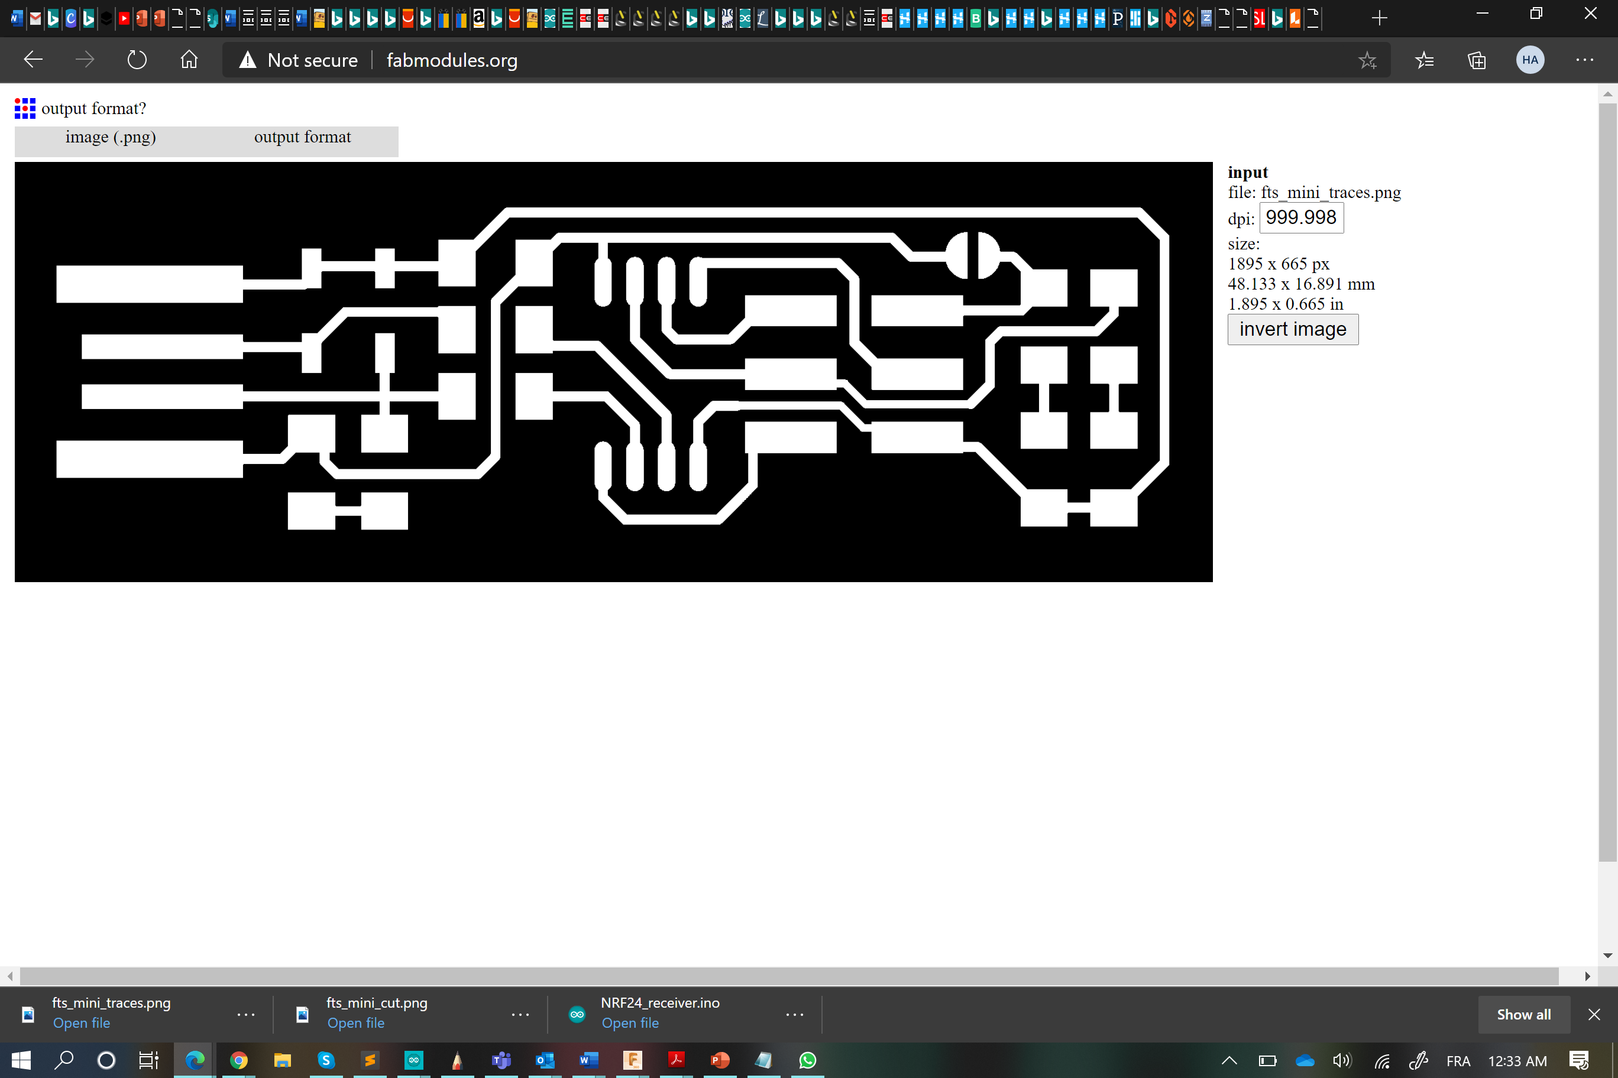Click the browser refresh icon
The image size is (1618, 1078).
pos(137,60)
